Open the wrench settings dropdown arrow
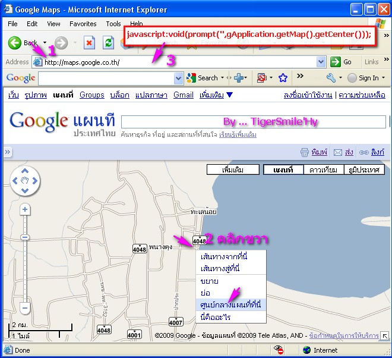Viewport: 392px width, 358px height. pyautogui.click(x=340, y=78)
